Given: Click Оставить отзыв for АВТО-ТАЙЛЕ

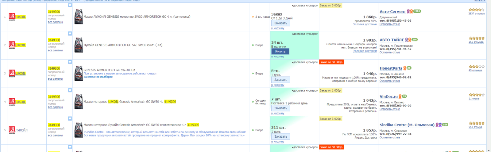Looking at the screenshot, I should coord(390,52).
